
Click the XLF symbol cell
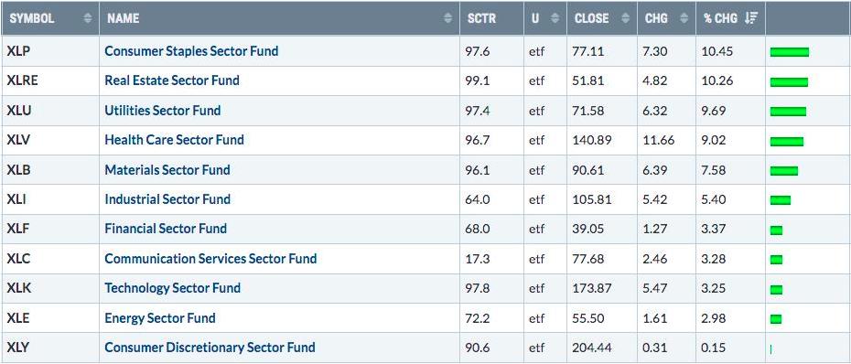[x=50, y=229]
